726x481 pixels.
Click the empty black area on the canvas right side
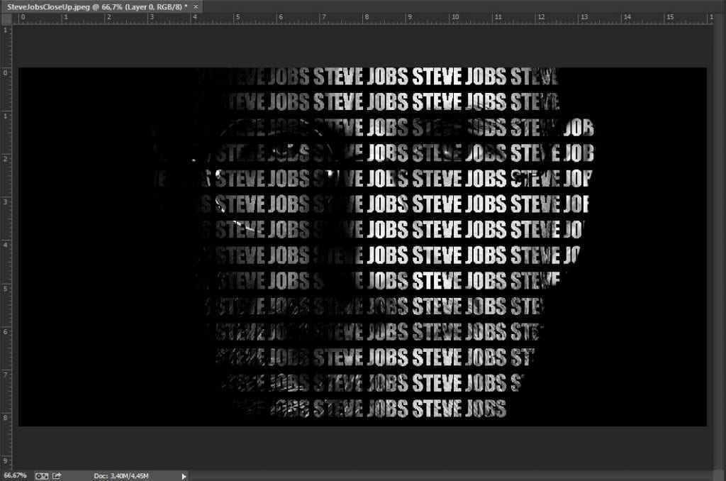tap(652, 248)
